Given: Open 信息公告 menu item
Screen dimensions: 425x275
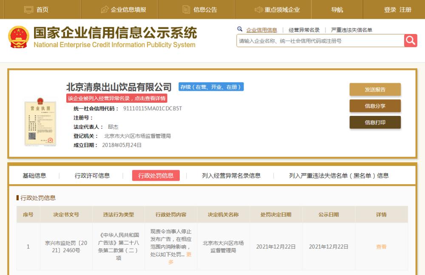Looking at the screenshot, I should click(x=205, y=10).
